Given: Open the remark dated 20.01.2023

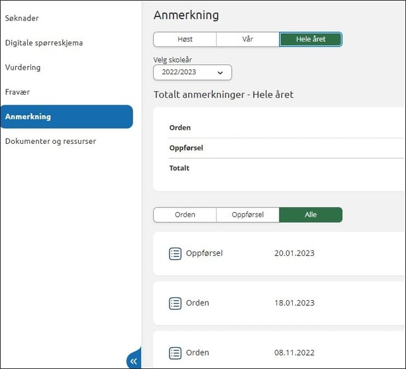Looking at the screenshot, I should tap(294, 253).
